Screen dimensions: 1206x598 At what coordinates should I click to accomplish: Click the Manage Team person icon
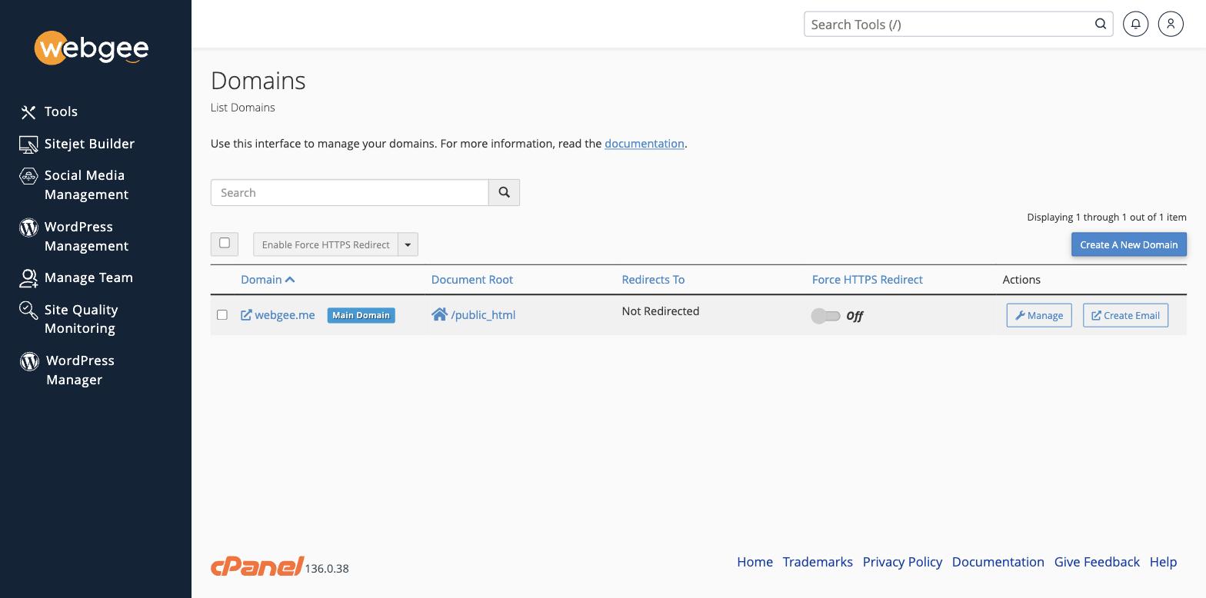point(28,278)
